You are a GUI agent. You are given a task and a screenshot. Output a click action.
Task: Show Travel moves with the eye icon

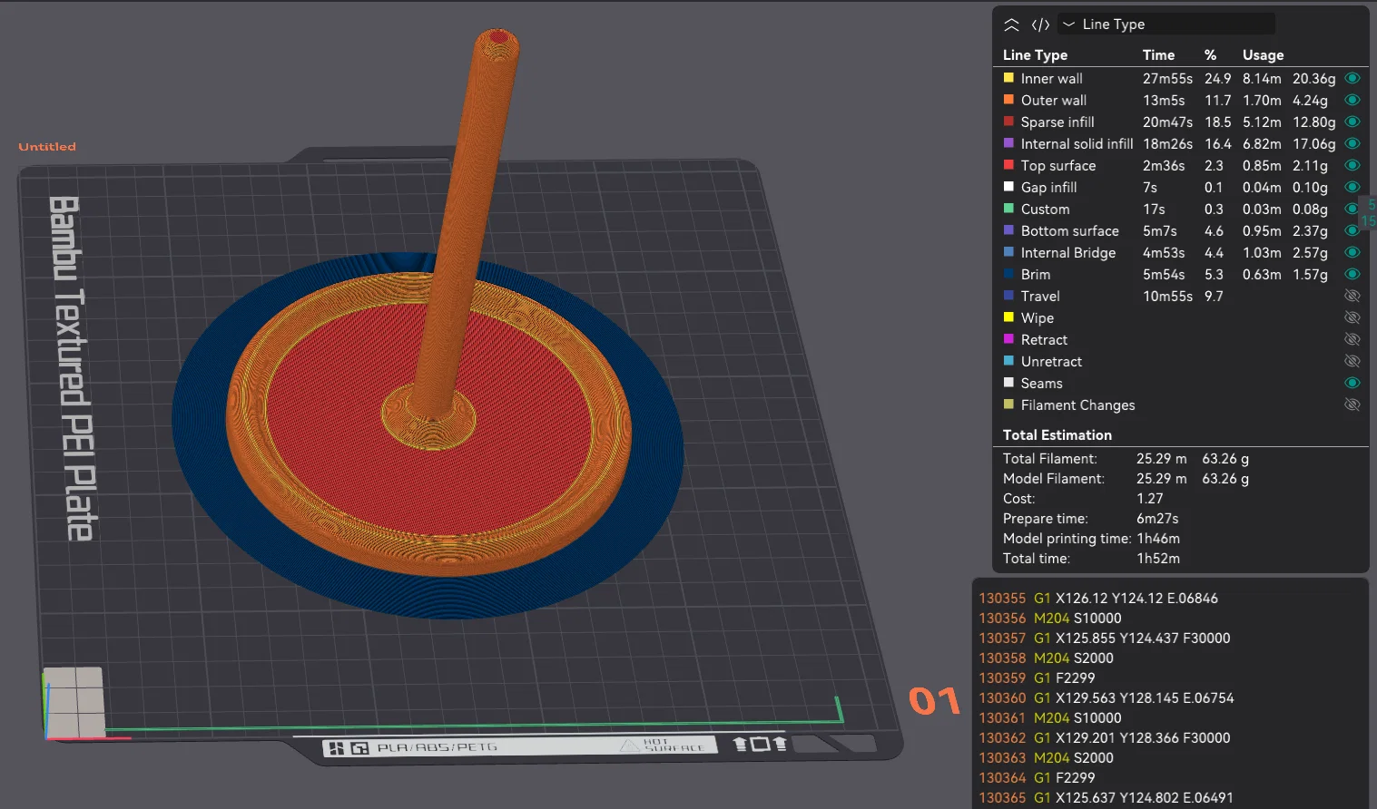click(x=1352, y=297)
